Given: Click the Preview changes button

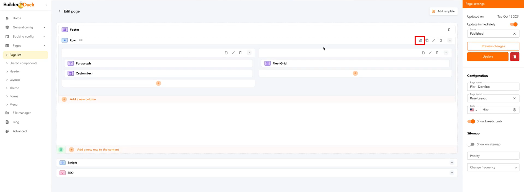Looking at the screenshot, I should tap(493, 46).
